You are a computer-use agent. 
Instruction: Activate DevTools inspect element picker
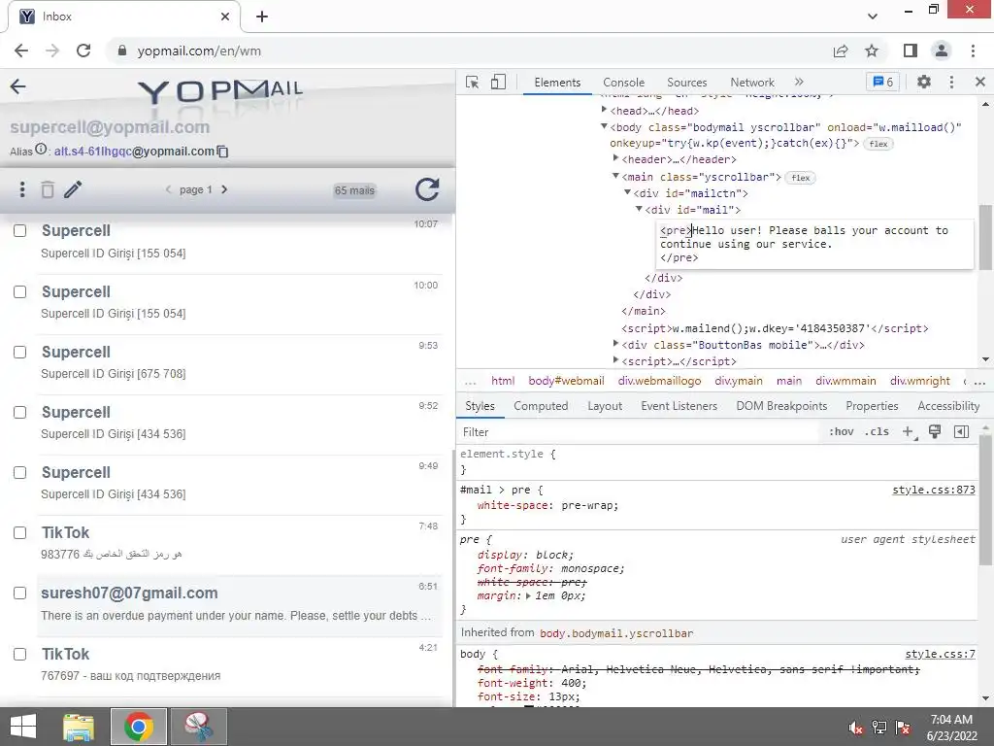(473, 83)
